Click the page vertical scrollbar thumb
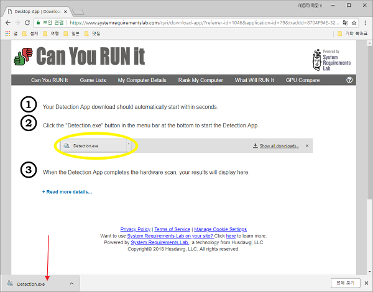373x292 pixels. click(369, 122)
